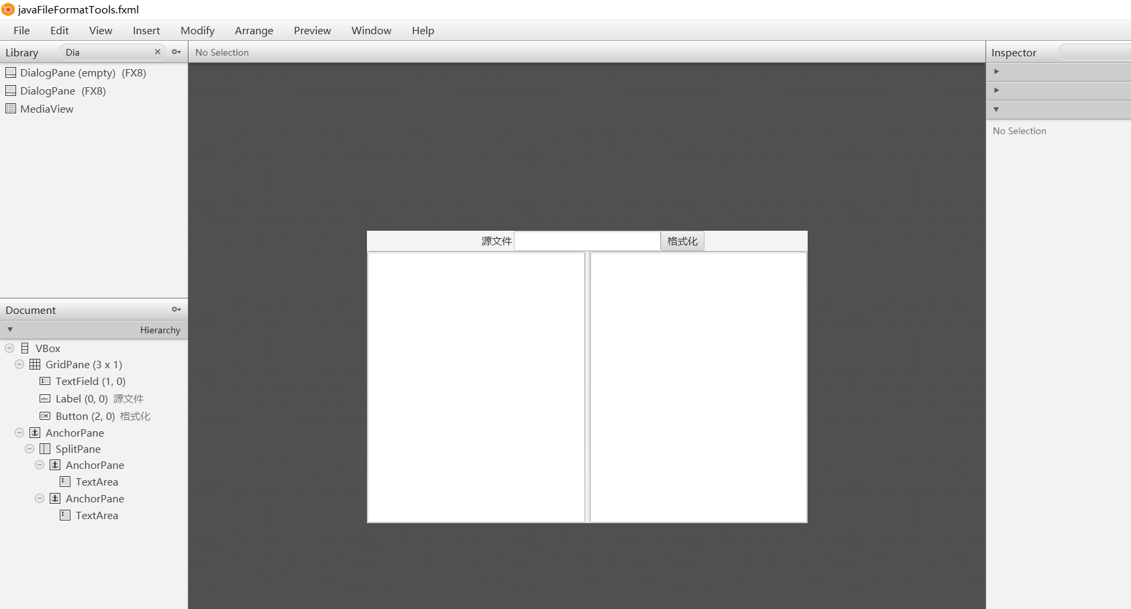The image size is (1131, 609).
Task: Click the right text area in the design canvas
Action: click(x=698, y=387)
